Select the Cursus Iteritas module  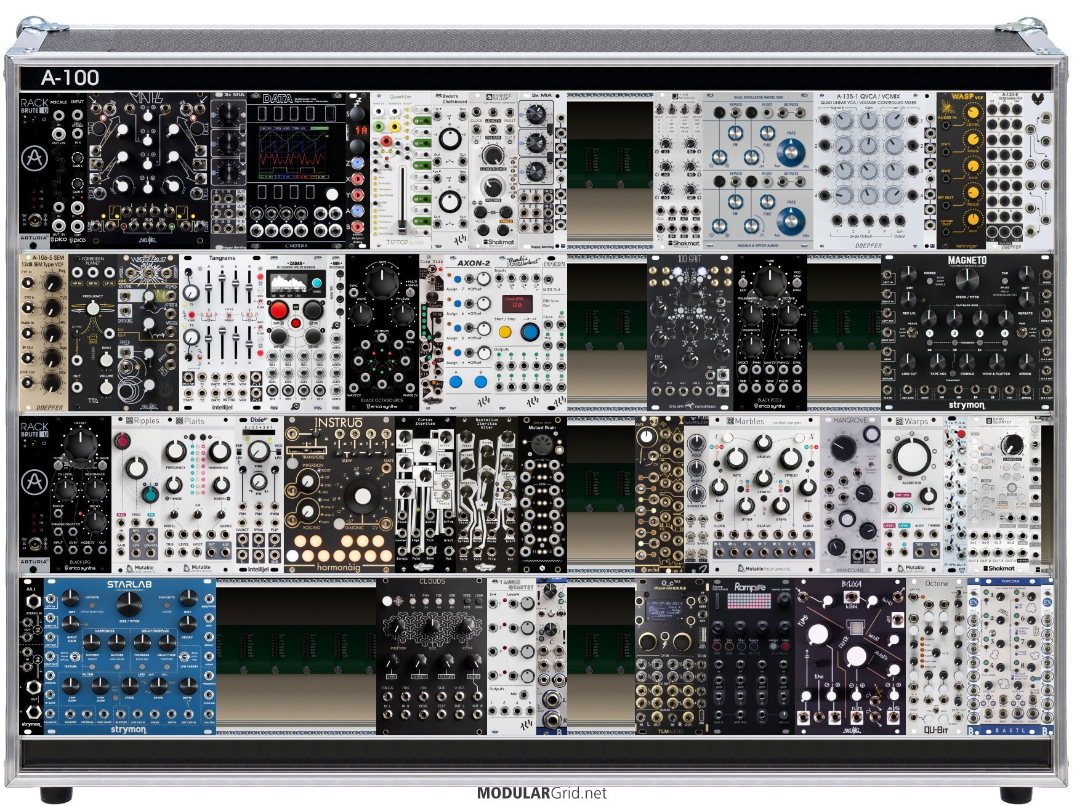pyautogui.click(x=426, y=494)
